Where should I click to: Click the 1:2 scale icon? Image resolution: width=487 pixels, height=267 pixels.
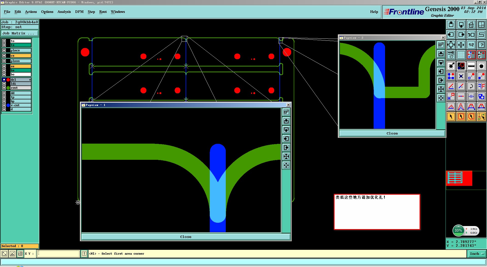tap(471, 45)
